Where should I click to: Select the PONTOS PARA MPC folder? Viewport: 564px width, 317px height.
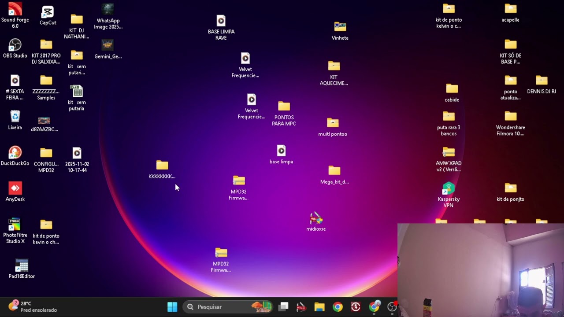[x=284, y=114]
